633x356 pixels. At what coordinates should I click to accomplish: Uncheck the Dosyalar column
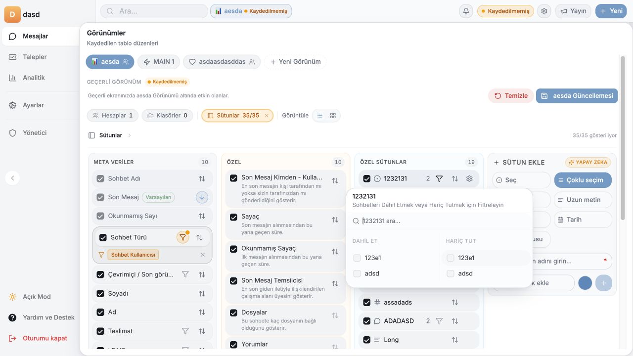pyautogui.click(x=233, y=313)
